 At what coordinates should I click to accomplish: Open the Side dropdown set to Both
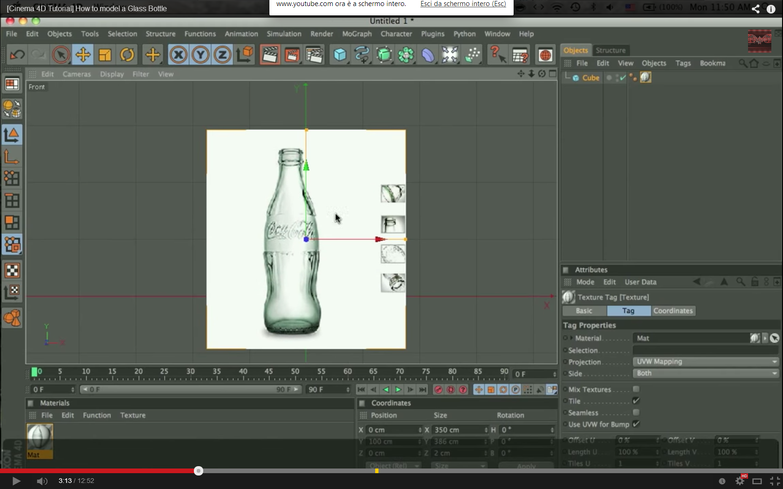[x=706, y=373]
